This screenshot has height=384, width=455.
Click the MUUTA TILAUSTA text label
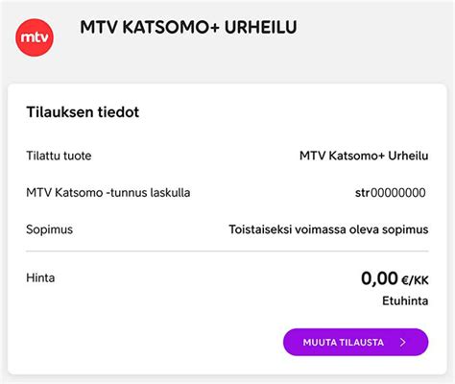pos(344,343)
